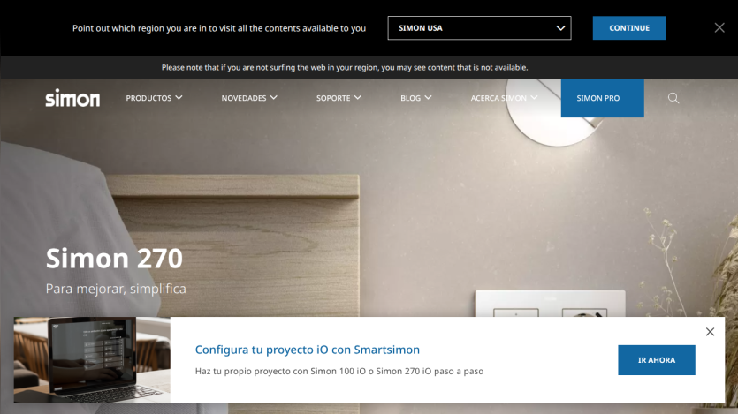Click the 'Point out which region' message
The height and width of the screenshot is (414, 738).
[219, 28]
